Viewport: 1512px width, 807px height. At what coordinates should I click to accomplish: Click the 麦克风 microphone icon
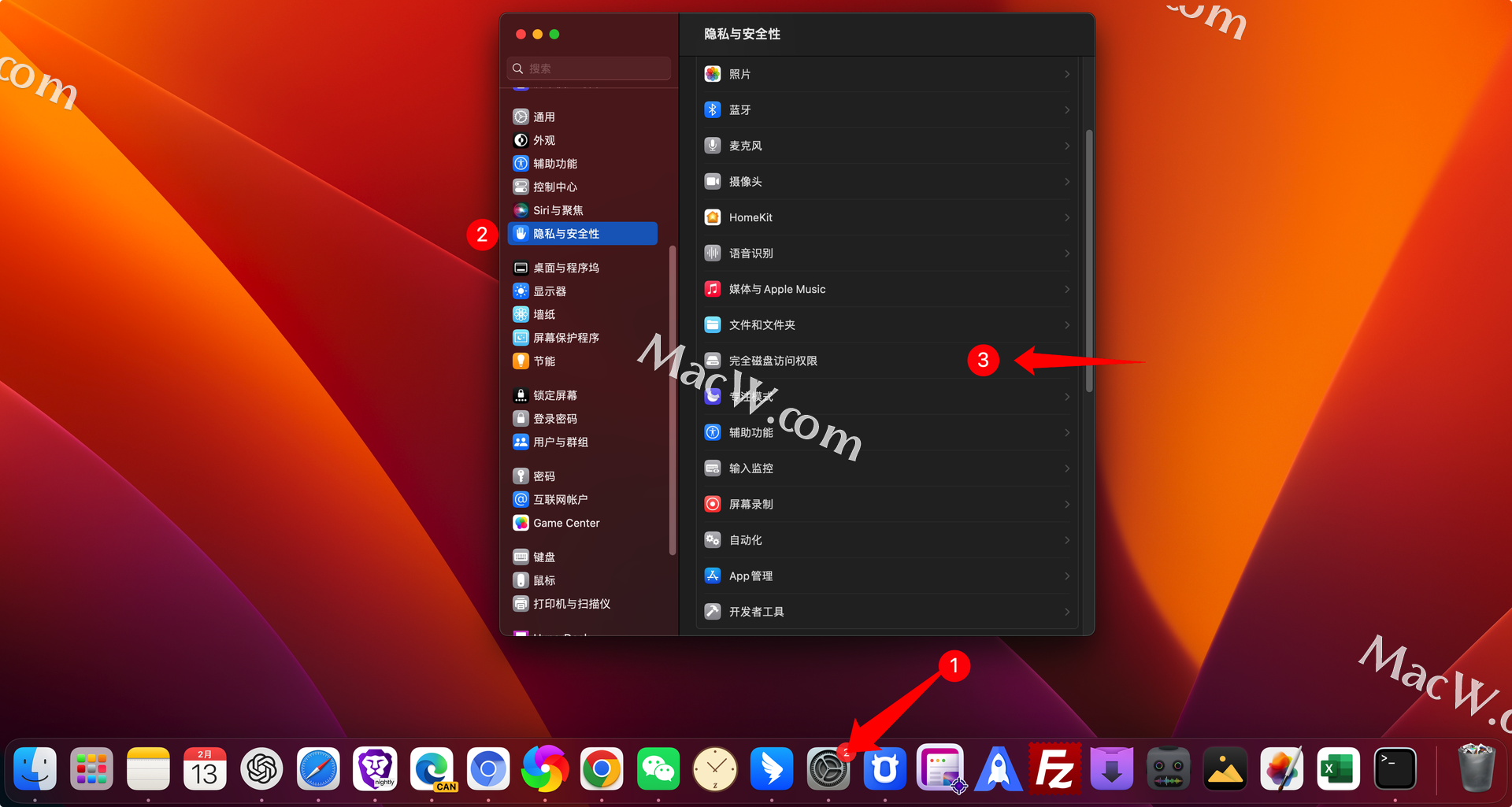(x=713, y=146)
